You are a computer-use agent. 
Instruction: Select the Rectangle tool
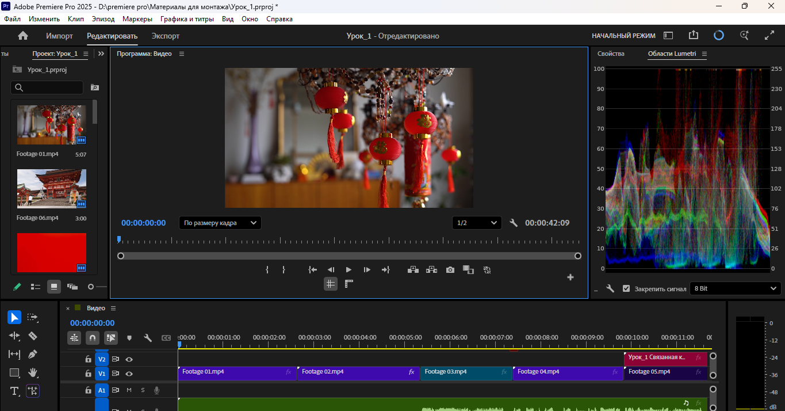(14, 372)
